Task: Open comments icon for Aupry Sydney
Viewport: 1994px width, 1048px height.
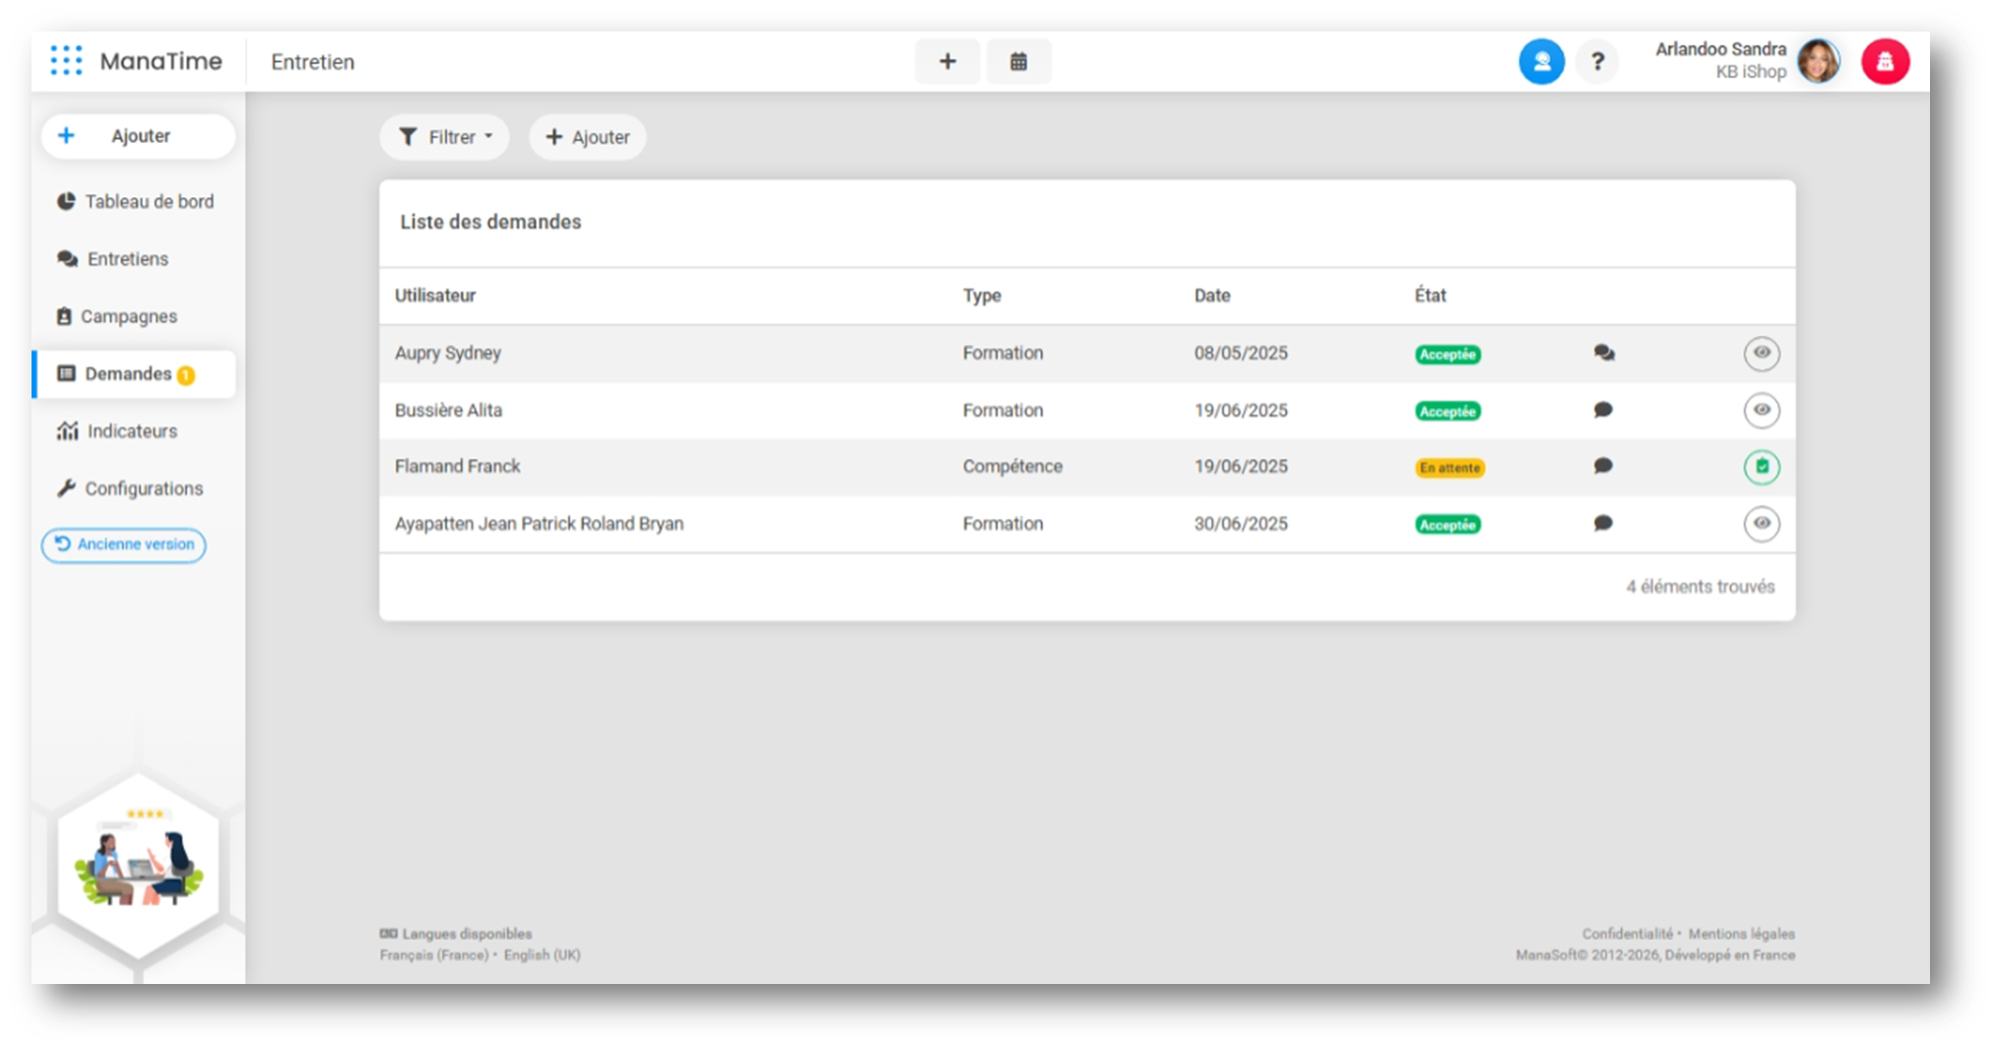Action: point(1603,353)
